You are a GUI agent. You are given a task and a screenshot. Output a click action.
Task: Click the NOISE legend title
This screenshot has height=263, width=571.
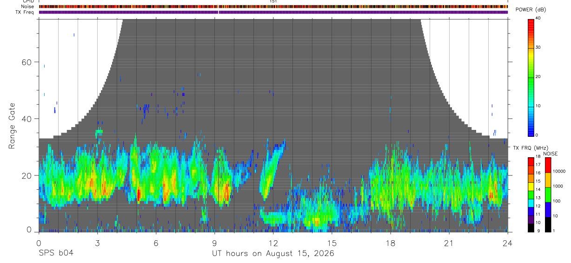pyautogui.click(x=551, y=154)
